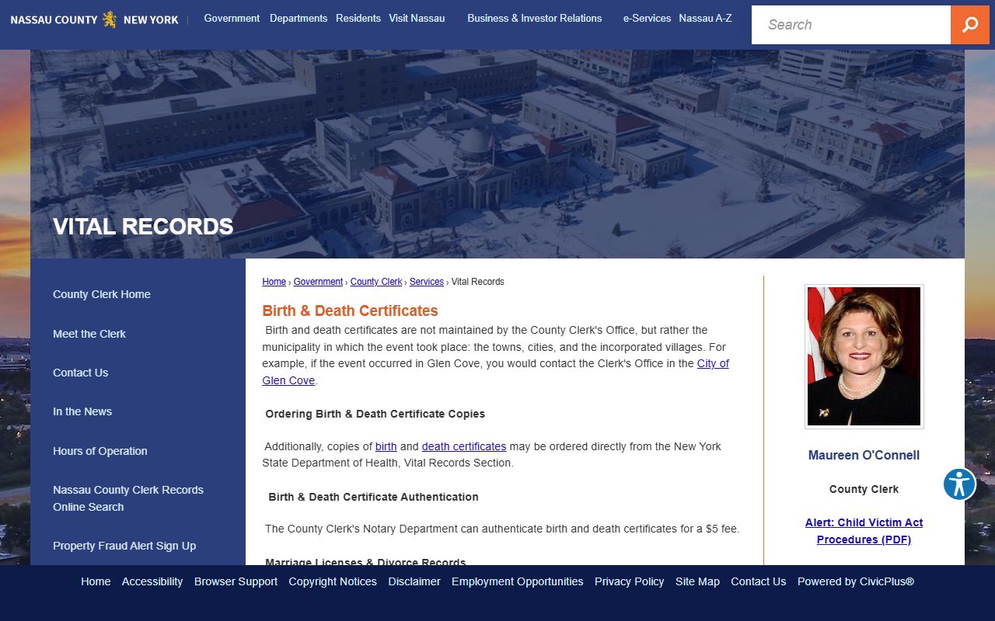The width and height of the screenshot is (995, 621).
Task: Go to County Clerk Home in sidebar
Action: tap(102, 294)
